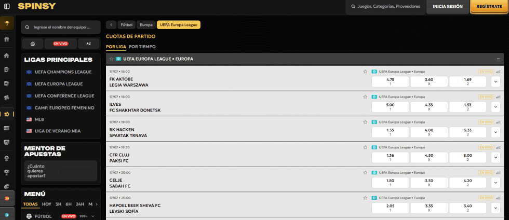Click the house icon in the left sidebar

pyautogui.click(x=7, y=56)
